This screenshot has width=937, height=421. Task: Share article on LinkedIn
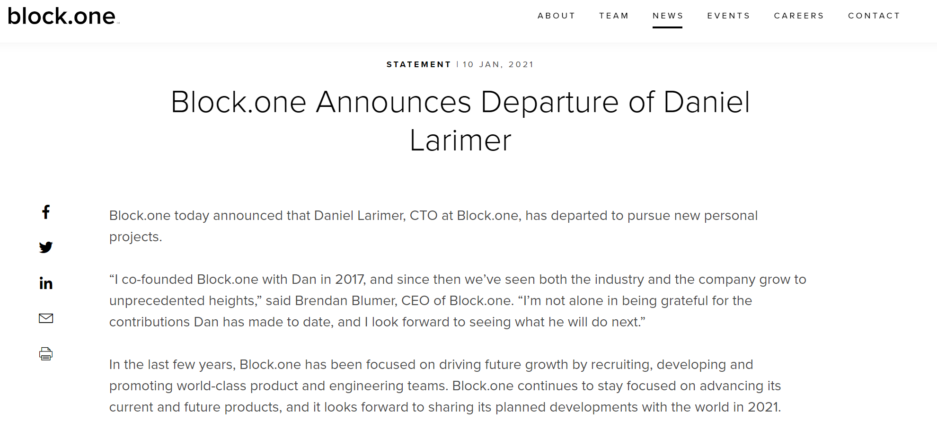46,283
